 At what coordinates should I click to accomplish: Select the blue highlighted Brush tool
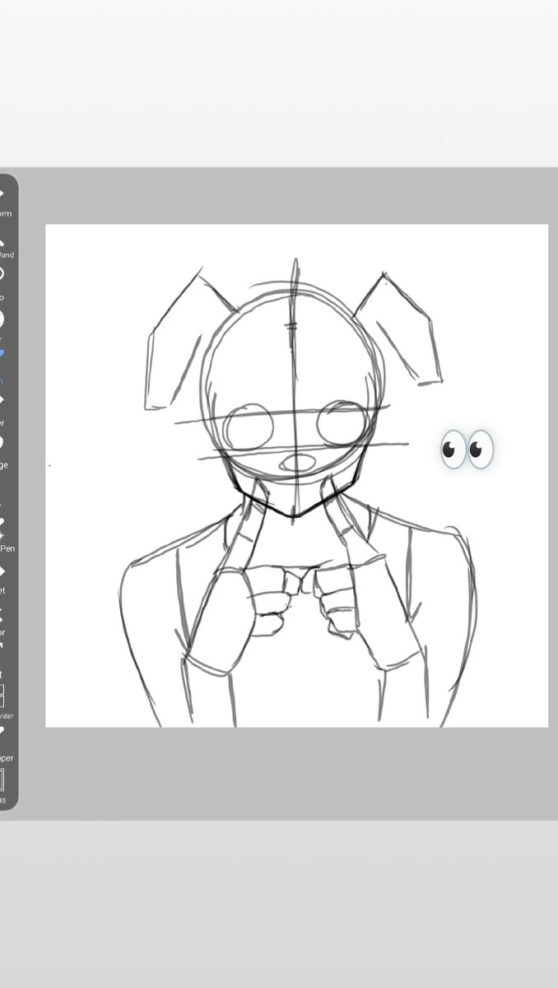click(2, 366)
